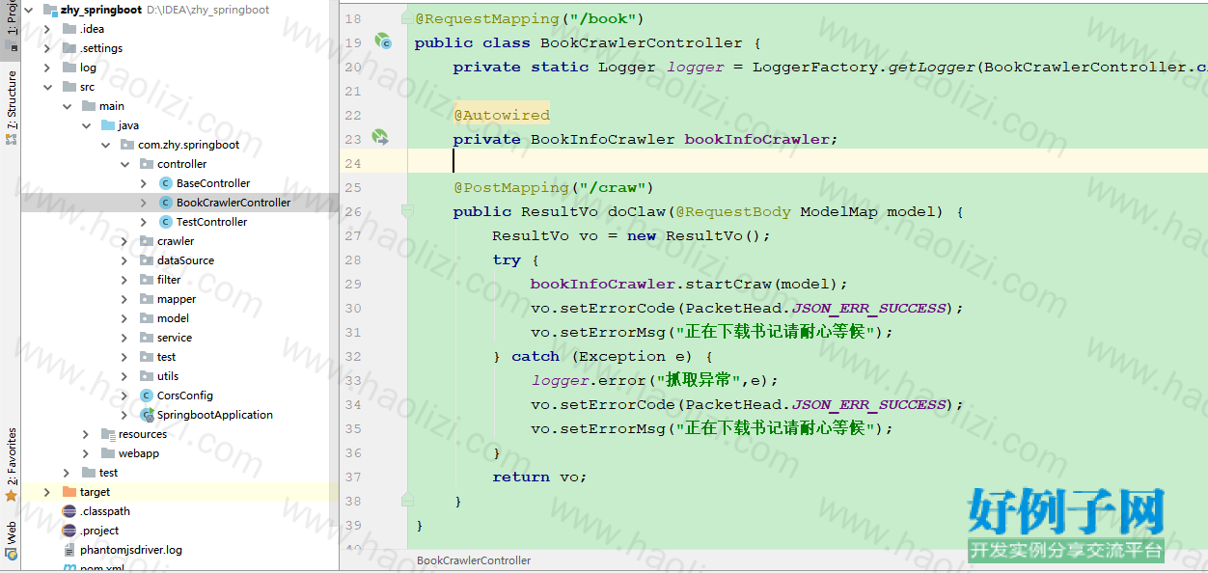The image size is (1208, 573).
Task: Expand the model package
Action: [x=124, y=318]
